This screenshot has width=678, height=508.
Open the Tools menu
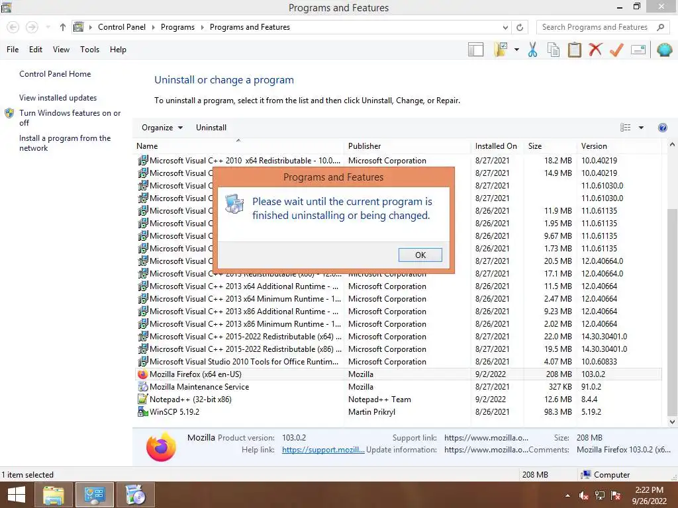click(x=89, y=50)
